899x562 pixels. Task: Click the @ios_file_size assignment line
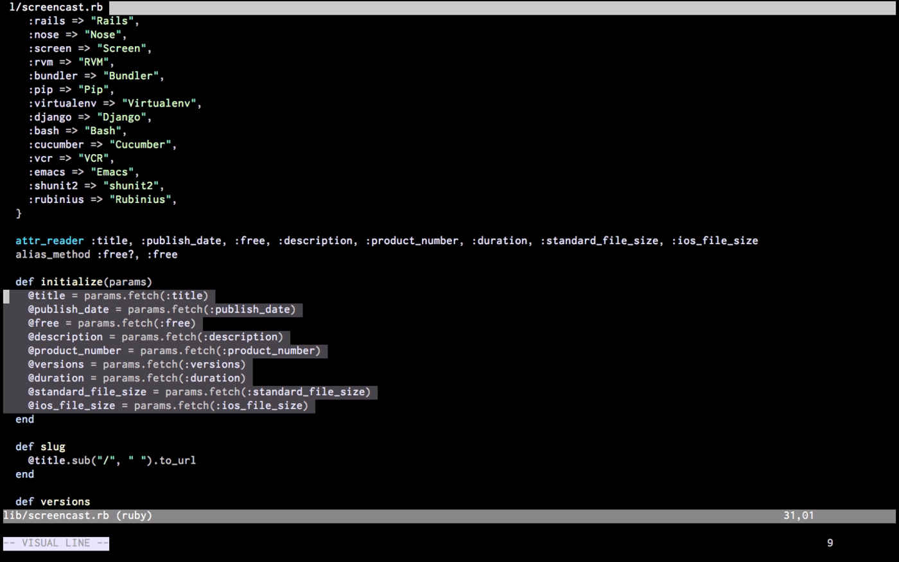168,405
